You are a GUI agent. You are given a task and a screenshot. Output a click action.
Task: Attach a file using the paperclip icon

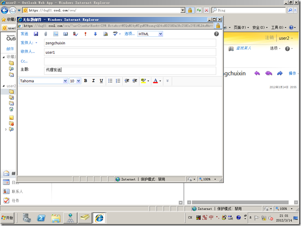[x=46, y=34]
